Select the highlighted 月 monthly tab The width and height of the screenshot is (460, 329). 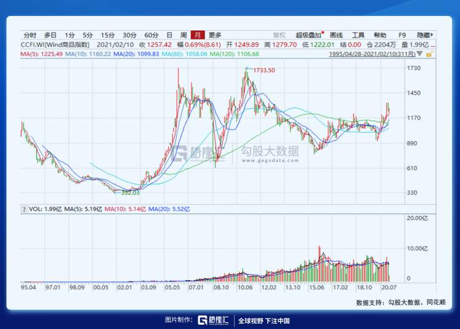coord(198,35)
